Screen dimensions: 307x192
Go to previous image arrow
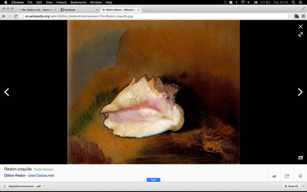pos(7,92)
